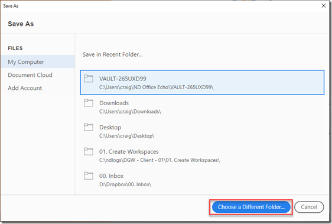Click path D:\Dropbox\00. Inbox\
The width and height of the screenshot is (332, 224).
(x=125, y=184)
